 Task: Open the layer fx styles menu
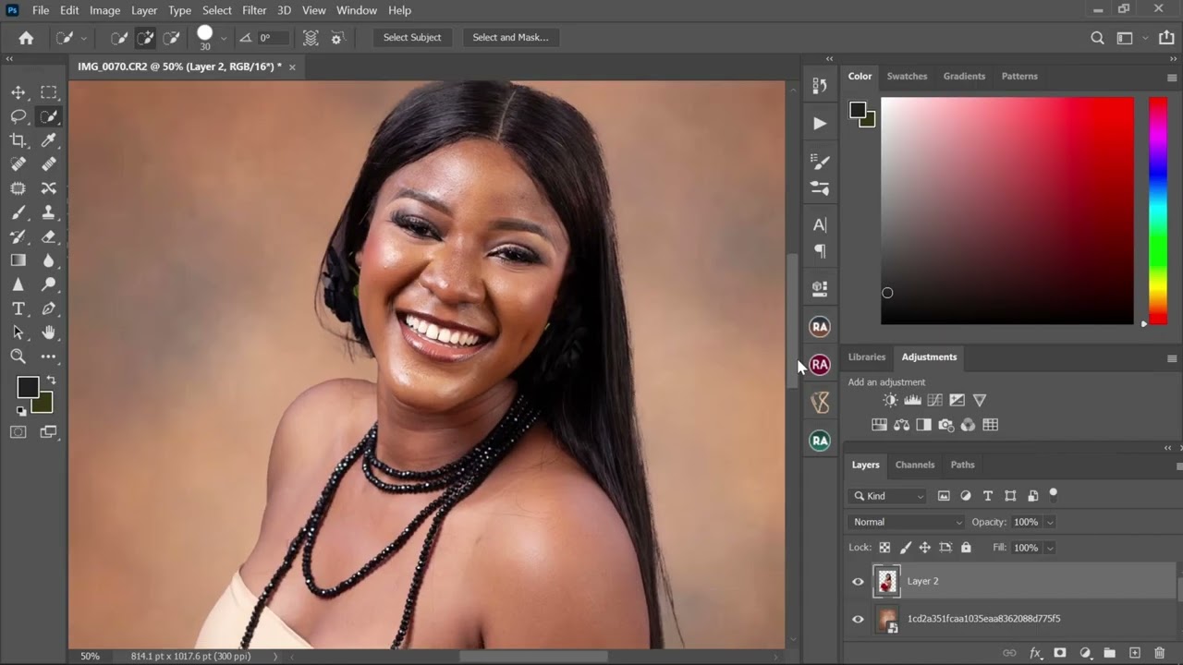point(1036,653)
